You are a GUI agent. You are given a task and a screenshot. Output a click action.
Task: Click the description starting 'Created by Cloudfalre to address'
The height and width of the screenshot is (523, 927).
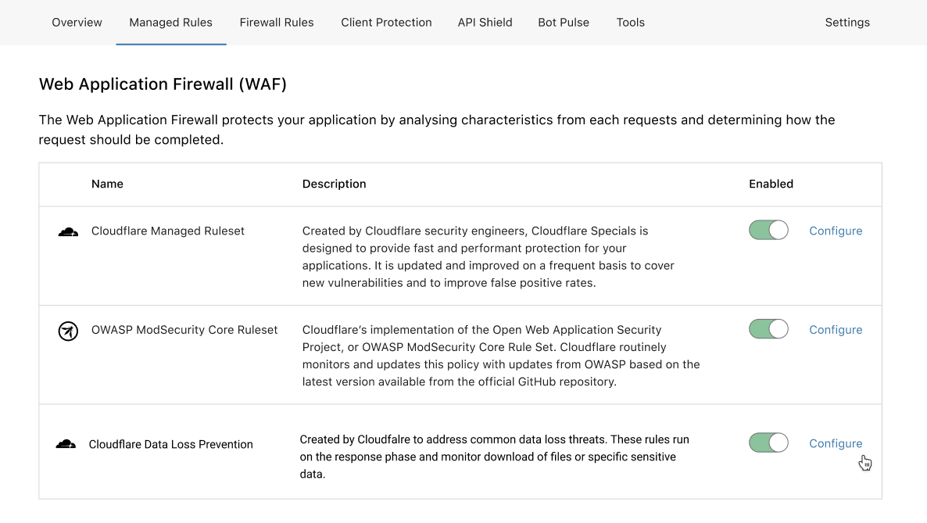click(x=494, y=457)
